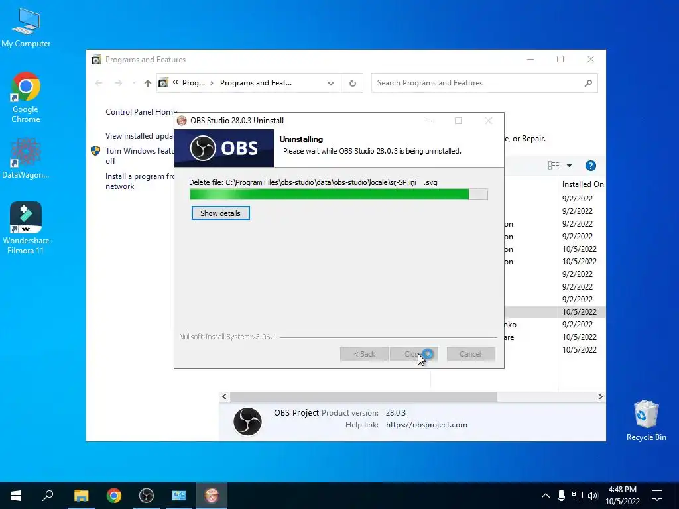The width and height of the screenshot is (679, 509).
Task: Click the search magnifier in Programs and Features
Action: click(588, 83)
